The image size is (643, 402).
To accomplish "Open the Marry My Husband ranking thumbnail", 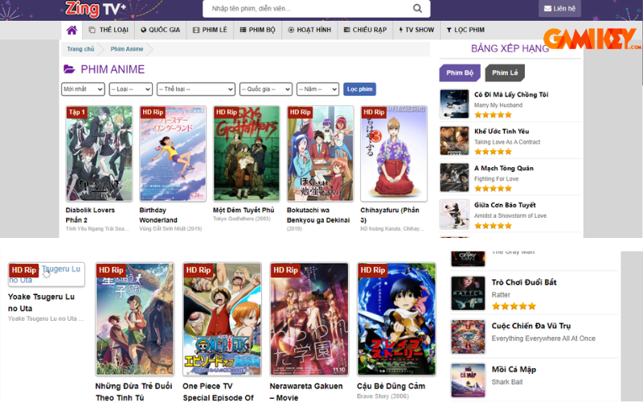I will (x=454, y=105).
